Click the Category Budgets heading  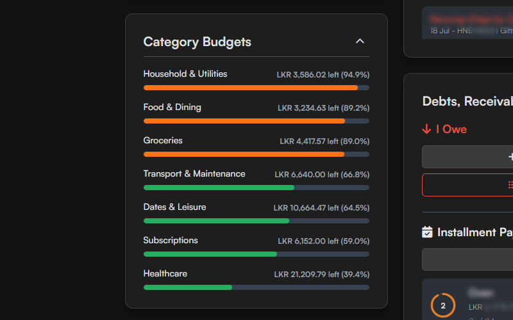(198, 42)
